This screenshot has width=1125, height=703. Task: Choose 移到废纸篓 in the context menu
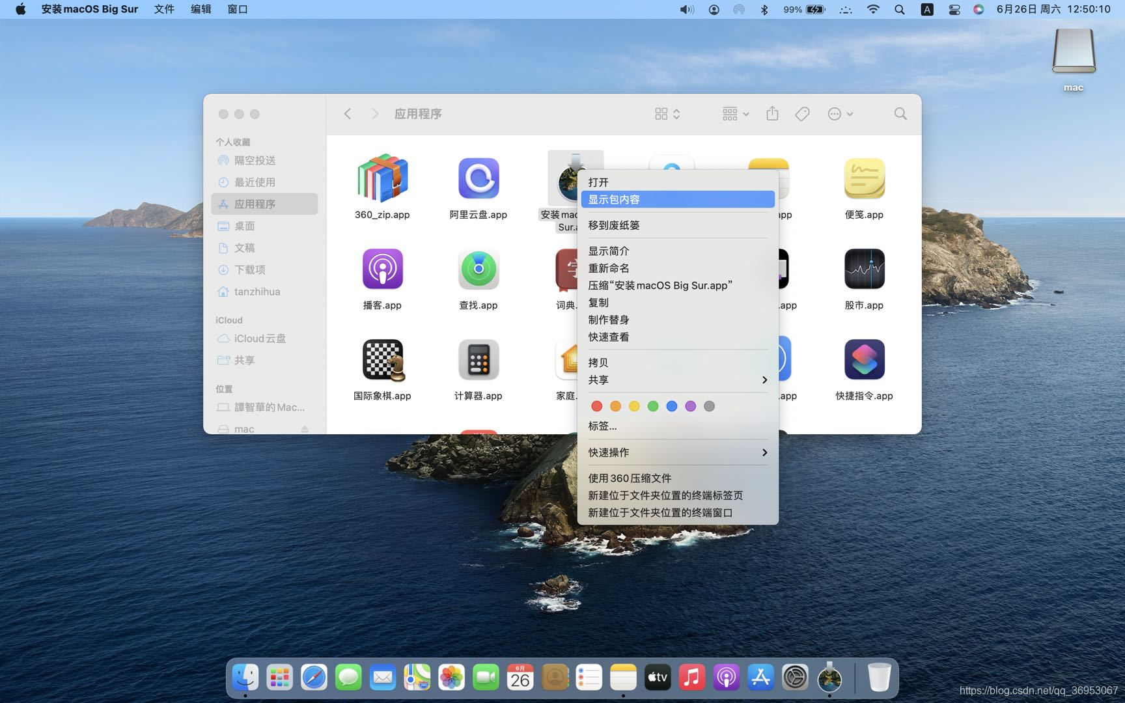click(678, 225)
